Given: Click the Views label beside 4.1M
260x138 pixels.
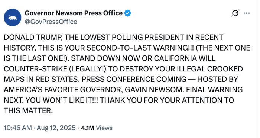Looking at the screenshot, I should click(104, 128).
